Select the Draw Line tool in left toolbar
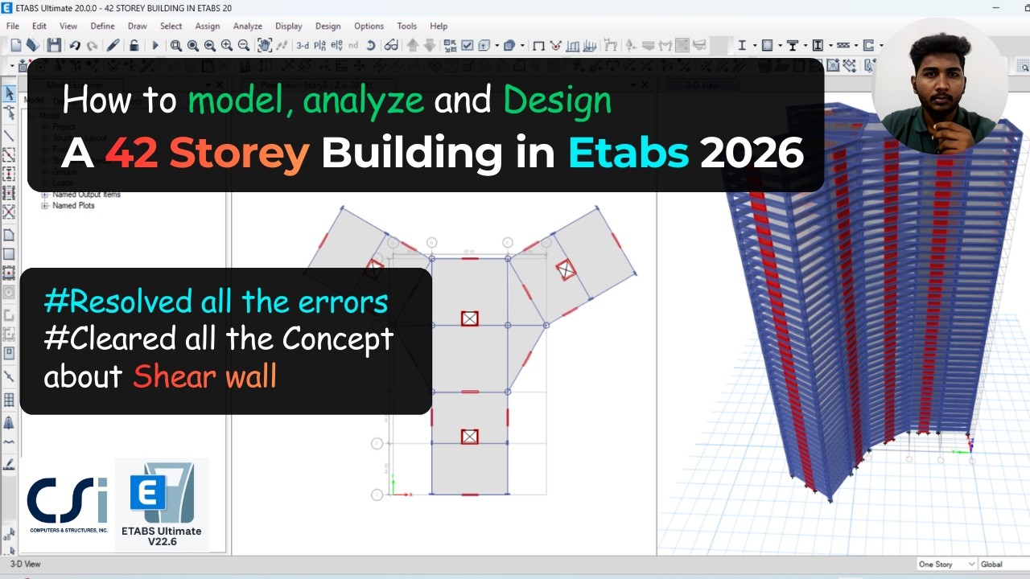The image size is (1030, 579). [x=9, y=135]
